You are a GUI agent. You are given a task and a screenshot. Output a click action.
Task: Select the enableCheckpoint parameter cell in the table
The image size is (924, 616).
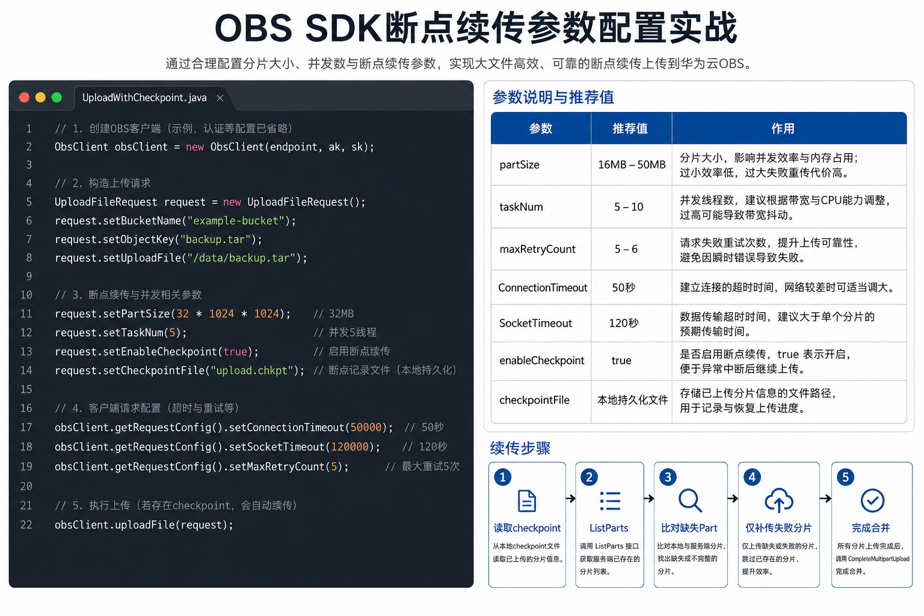541,361
